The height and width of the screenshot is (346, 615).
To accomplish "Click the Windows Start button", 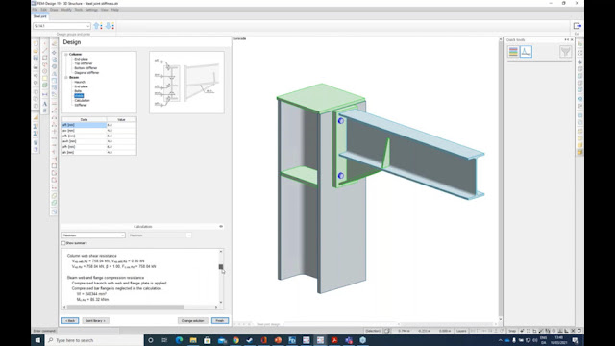I will [x=38, y=340].
